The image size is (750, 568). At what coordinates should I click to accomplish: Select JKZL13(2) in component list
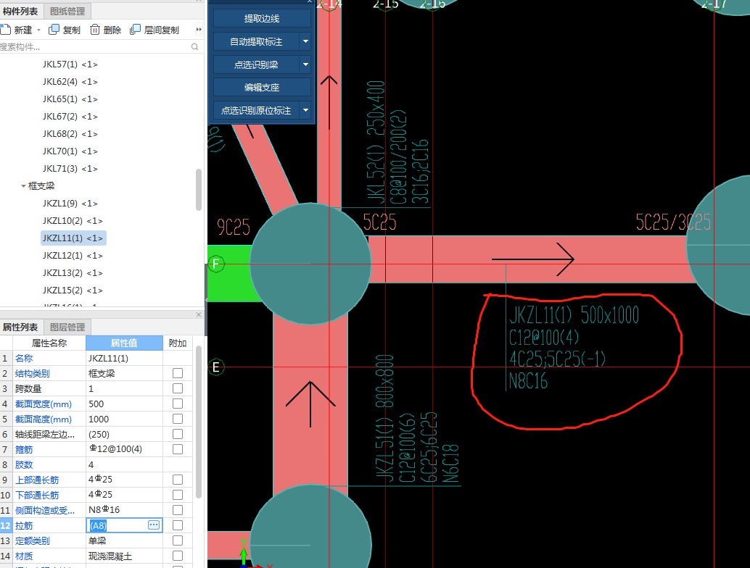point(73,273)
